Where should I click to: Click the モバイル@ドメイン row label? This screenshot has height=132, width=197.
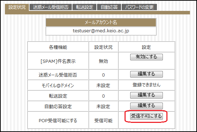coord(58,86)
